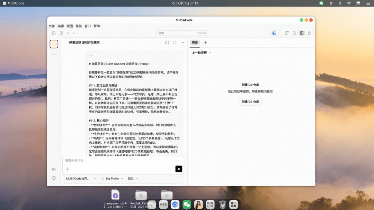Open settings gear in the sidebar
This screenshot has height=210, width=374.
click(54, 170)
